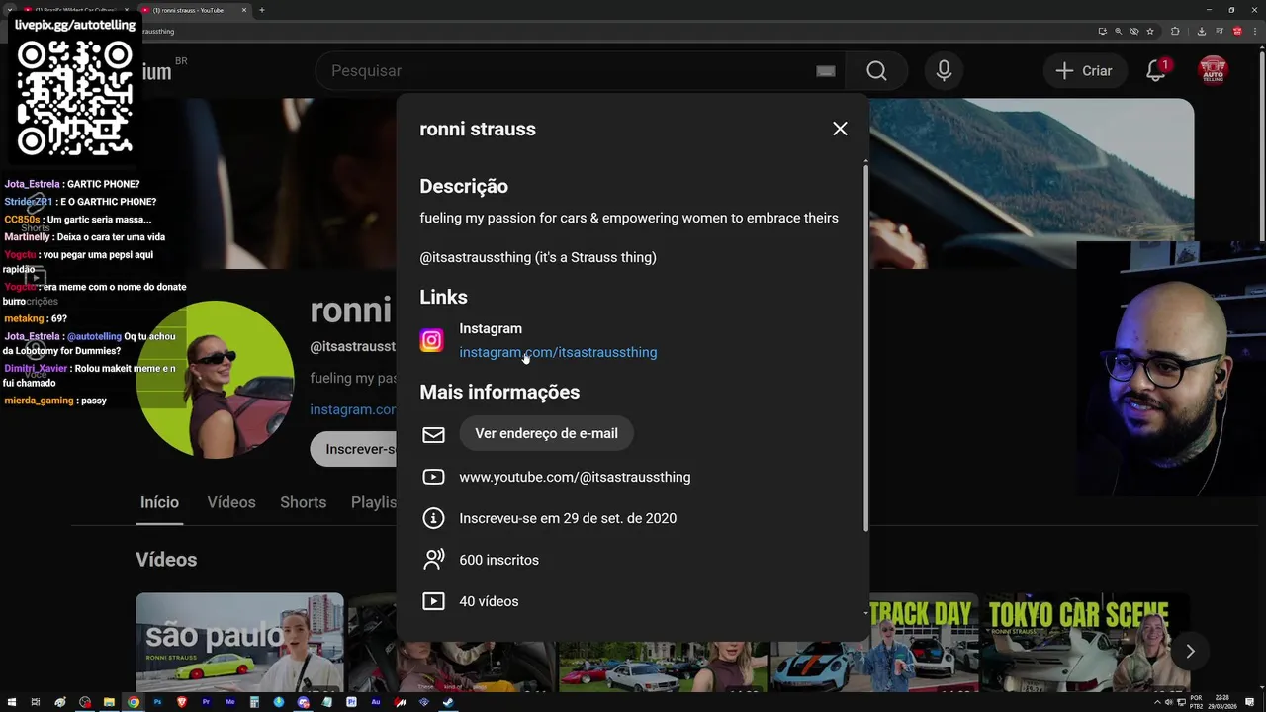
Task: Show hidden system tray icons
Action: pyautogui.click(x=1157, y=702)
